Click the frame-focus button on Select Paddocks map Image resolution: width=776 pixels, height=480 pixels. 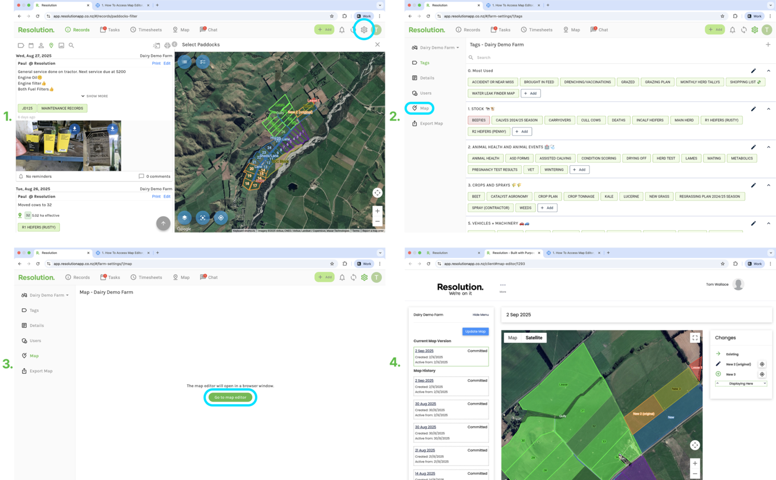(x=202, y=218)
